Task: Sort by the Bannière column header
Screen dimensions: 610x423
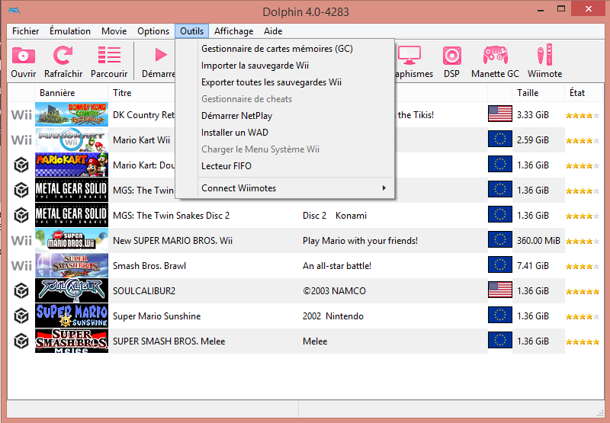Action: point(71,93)
